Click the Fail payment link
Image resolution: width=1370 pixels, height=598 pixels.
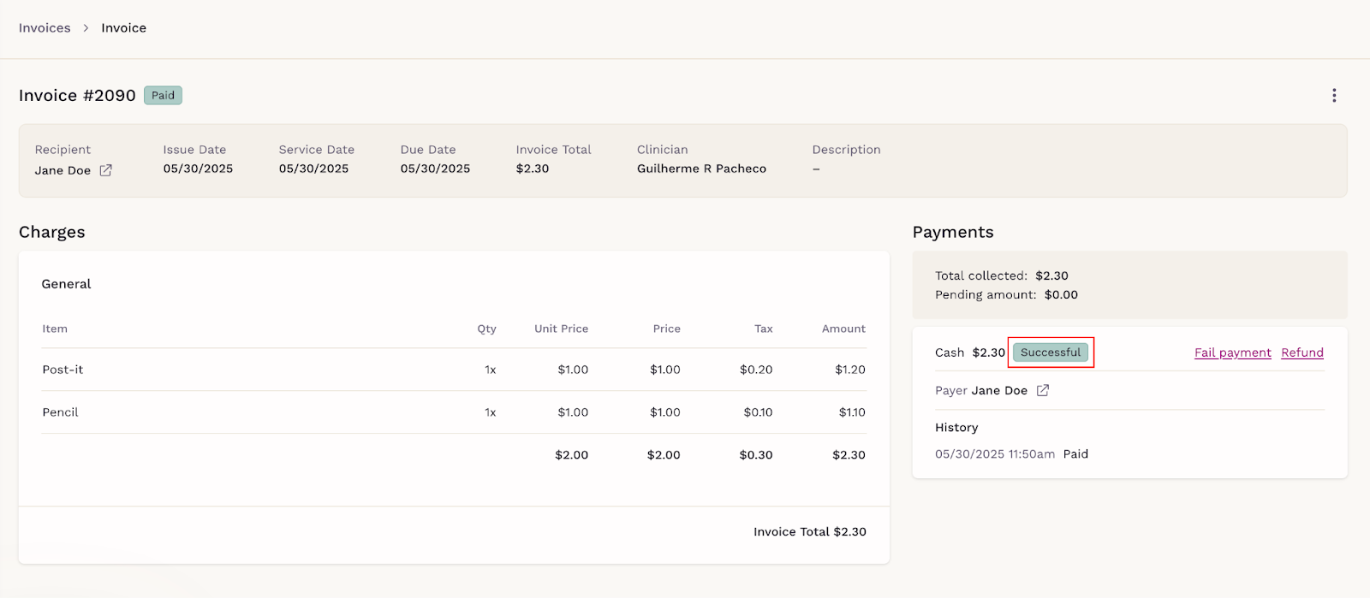coord(1233,352)
